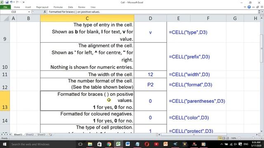Screen dimensions: 264x148
Task: Zoom out with the minus button
Action: (x=239, y=138)
